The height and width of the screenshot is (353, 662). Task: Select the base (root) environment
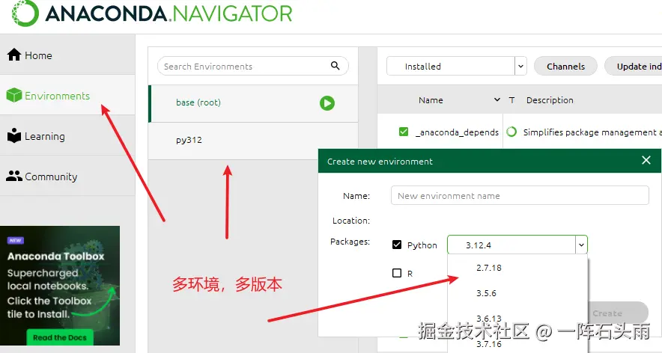point(253,103)
